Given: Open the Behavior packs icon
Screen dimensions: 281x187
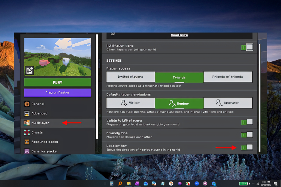Looking at the screenshot, I should click(x=27, y=151).
